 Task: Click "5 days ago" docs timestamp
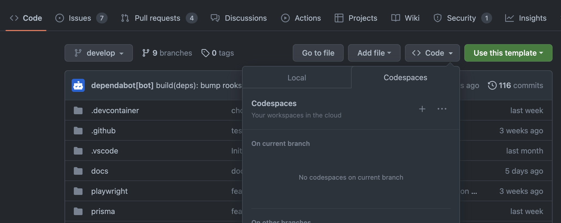pos(524,171)
